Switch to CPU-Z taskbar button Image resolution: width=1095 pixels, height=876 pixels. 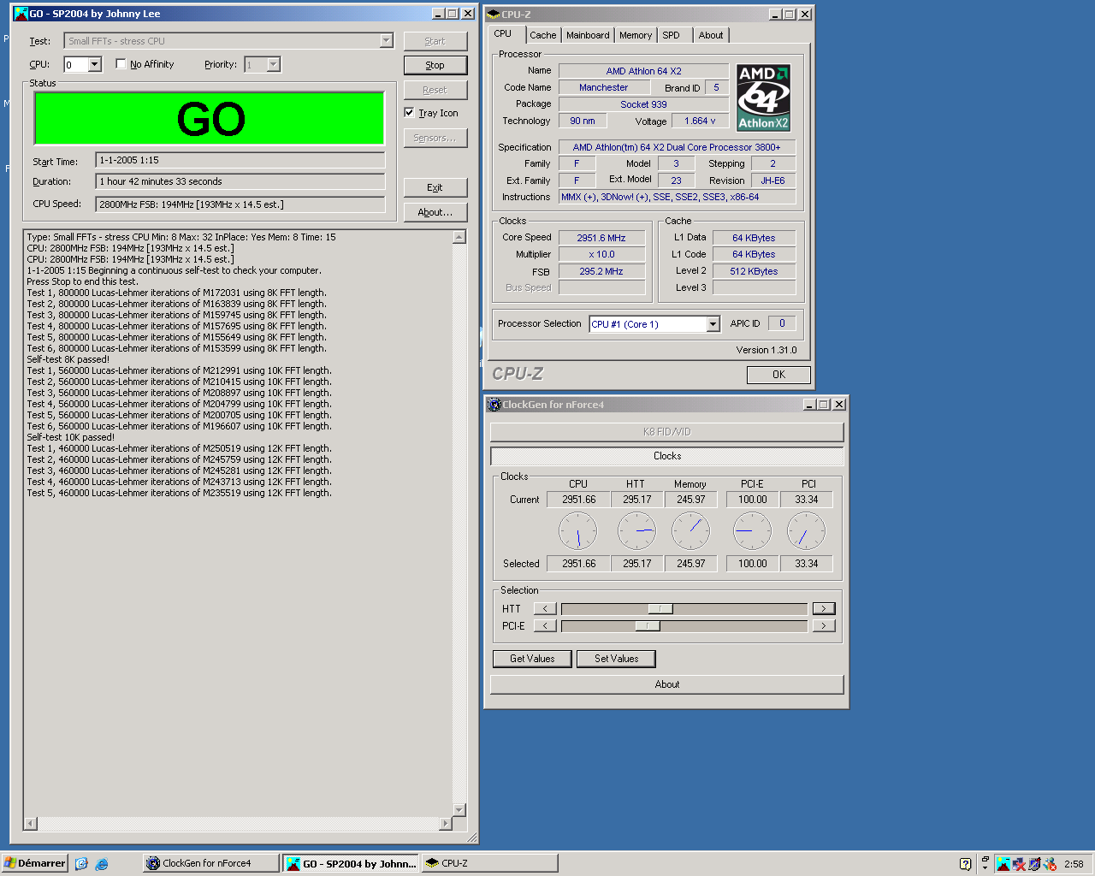pos(488,863)
